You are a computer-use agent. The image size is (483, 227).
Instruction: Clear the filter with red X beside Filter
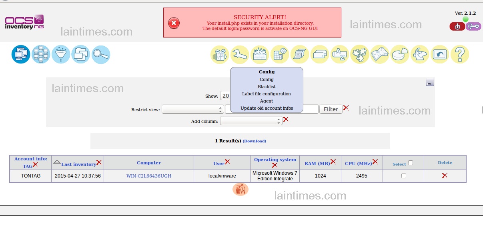pyautogui.click(x=346, y=108)
